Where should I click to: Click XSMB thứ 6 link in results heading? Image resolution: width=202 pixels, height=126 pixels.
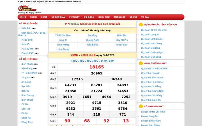click(88, 55)
